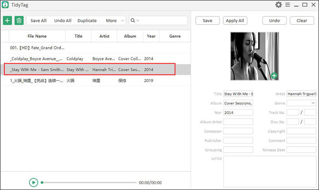Click the green add cover art plus icon
Screen dimensions: 319x190
click(x=274, y=76)
